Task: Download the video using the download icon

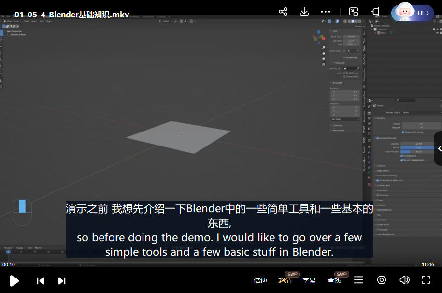Action: [304, 12]
